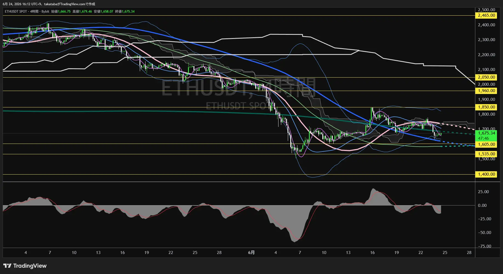Click the 終値 1,675.34 close value
503x274 pixels.
(x=125, y=12)
